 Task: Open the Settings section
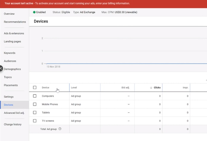pyautogui.click(x=9, y=97)
